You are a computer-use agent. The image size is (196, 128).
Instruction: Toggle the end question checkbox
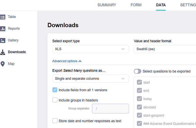coord(139,90)
